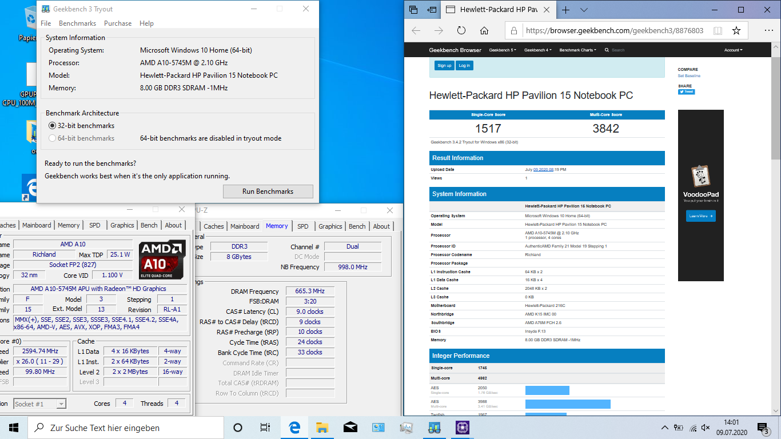Select the Papierkorb recycle bin desktop icon

(29, 23)
